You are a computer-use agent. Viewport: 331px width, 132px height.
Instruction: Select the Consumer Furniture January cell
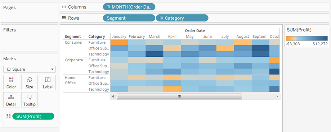tap(119, 42)
